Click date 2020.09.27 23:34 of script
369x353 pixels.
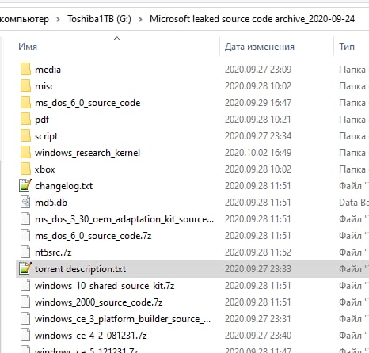[x=258, y=136]
